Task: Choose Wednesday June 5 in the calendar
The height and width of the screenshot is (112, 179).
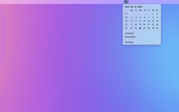Action: pyautogui.click(x=140, y=17)
